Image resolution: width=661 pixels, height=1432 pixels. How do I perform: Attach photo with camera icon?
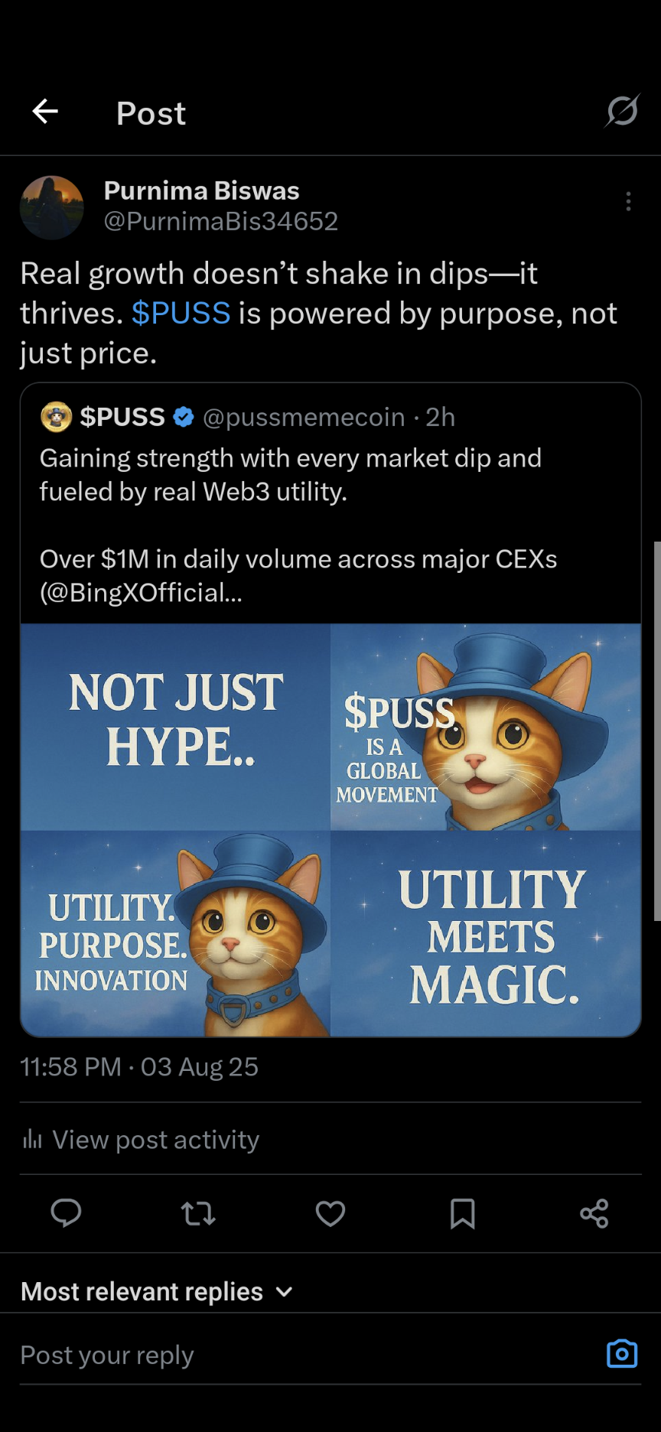(x=621, y=1353)
